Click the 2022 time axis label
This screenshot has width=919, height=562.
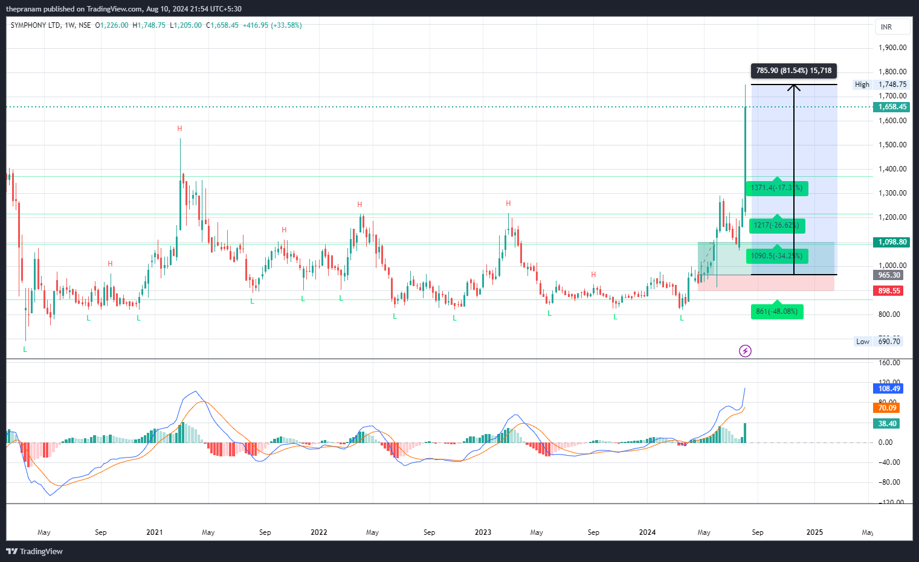click(319, 532)
